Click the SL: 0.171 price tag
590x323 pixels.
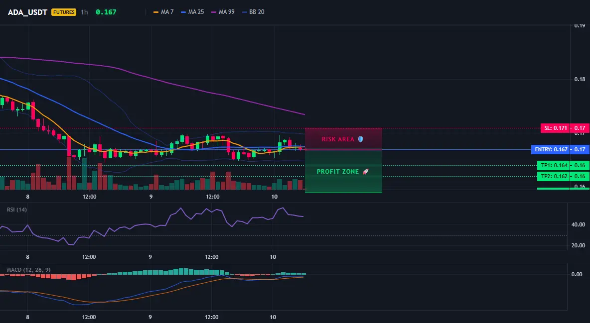pyautogui.click(x=555, y=128)
